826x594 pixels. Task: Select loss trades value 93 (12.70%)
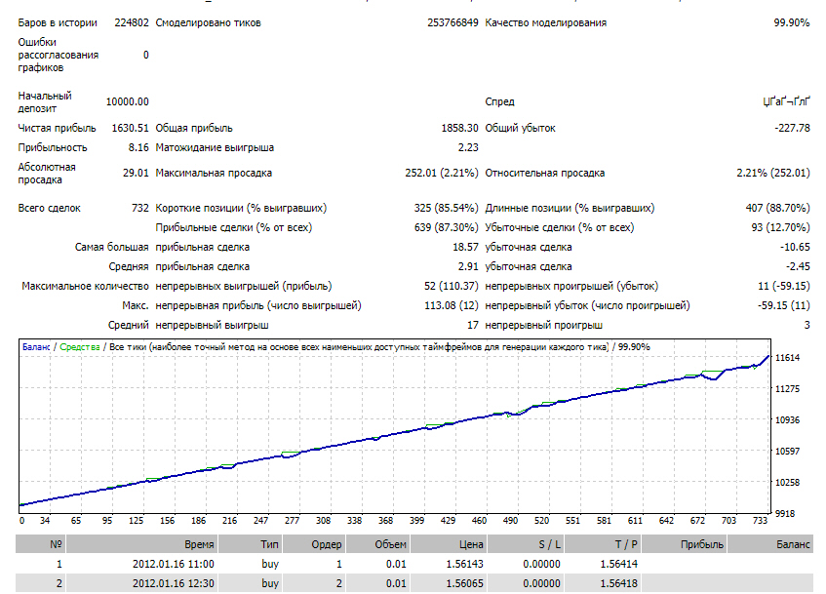coord(780,227)
